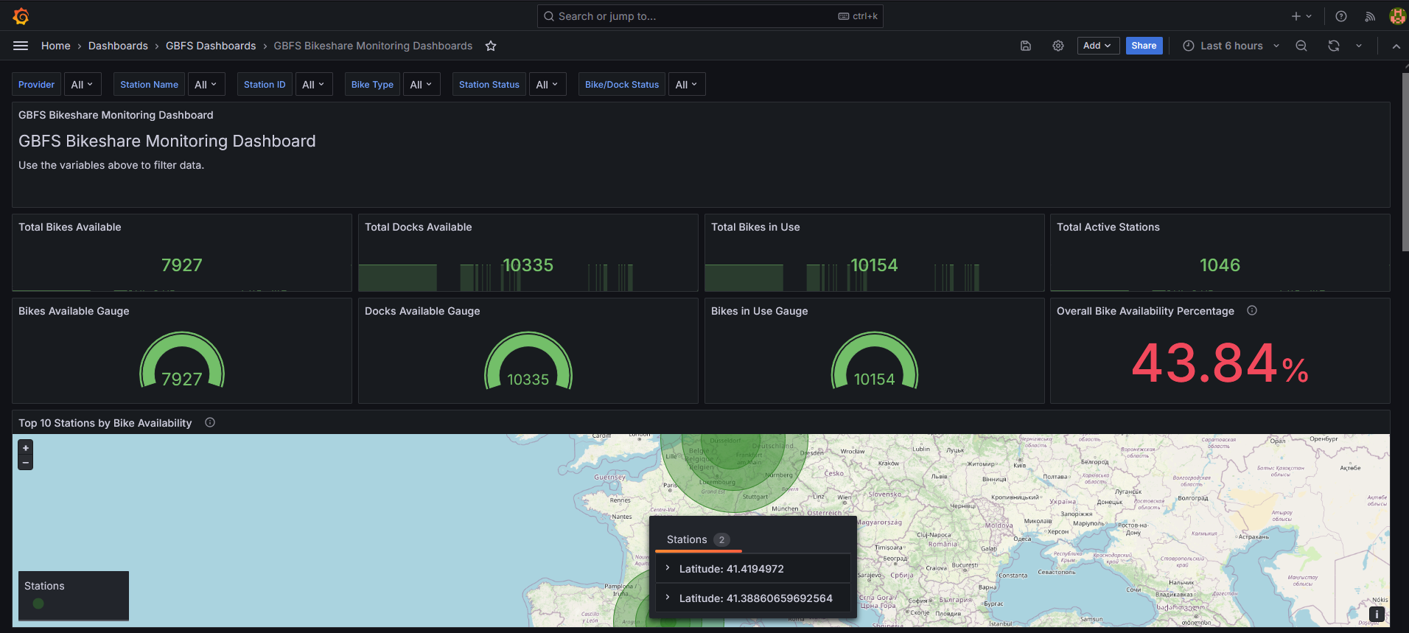Click the Top 10 Stations by Bike Availability title
This screenshot has height=633, width=1409.
[x=105, y=423]
